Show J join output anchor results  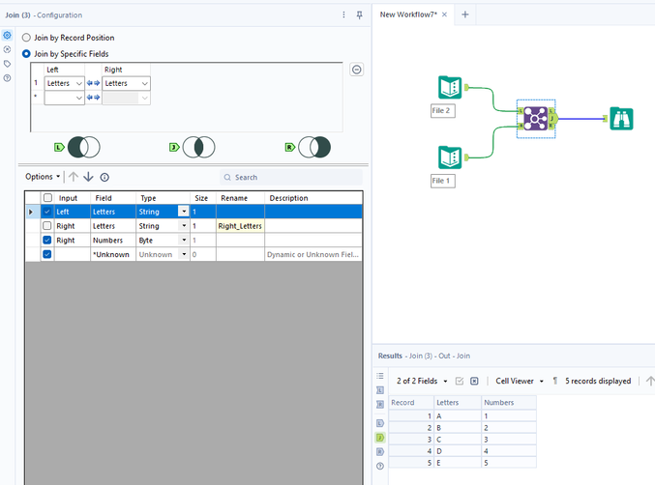pyautogui.click(x=380, y=438)
